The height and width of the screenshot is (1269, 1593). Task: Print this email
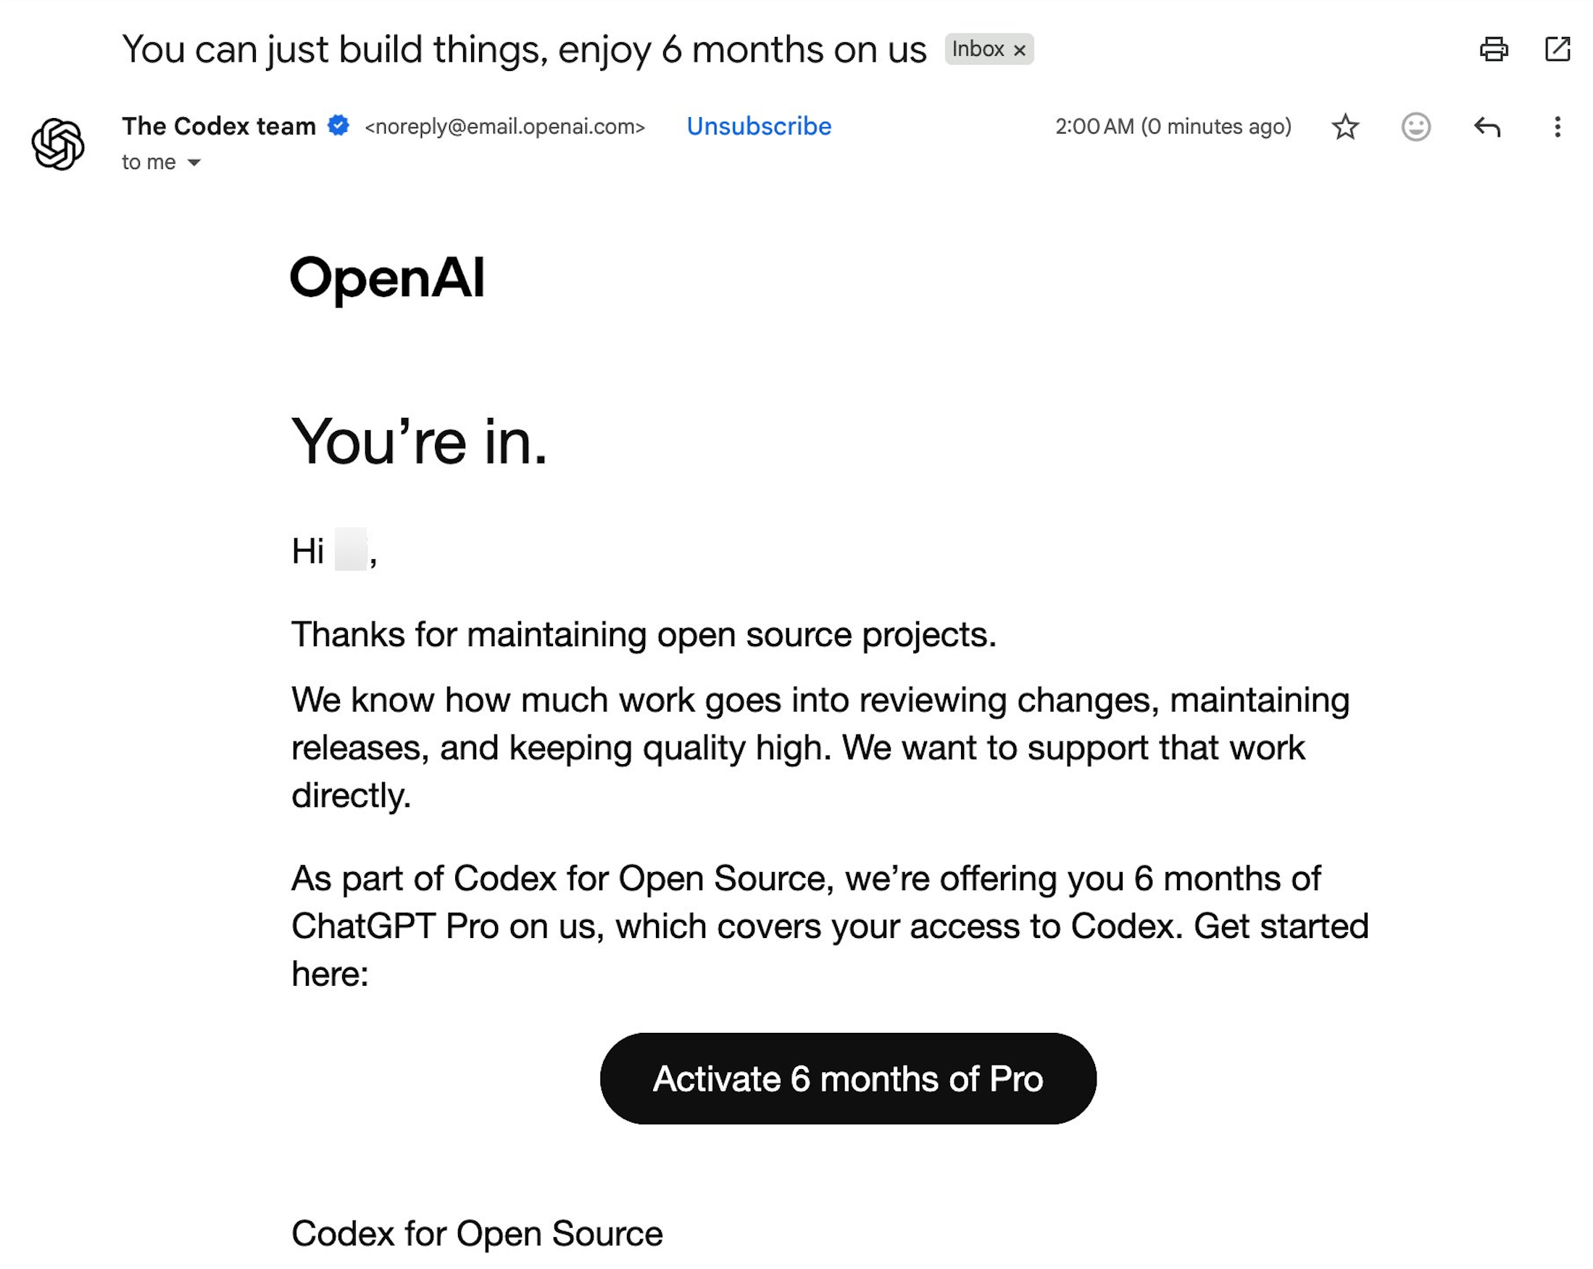(x=1494, y=49)
